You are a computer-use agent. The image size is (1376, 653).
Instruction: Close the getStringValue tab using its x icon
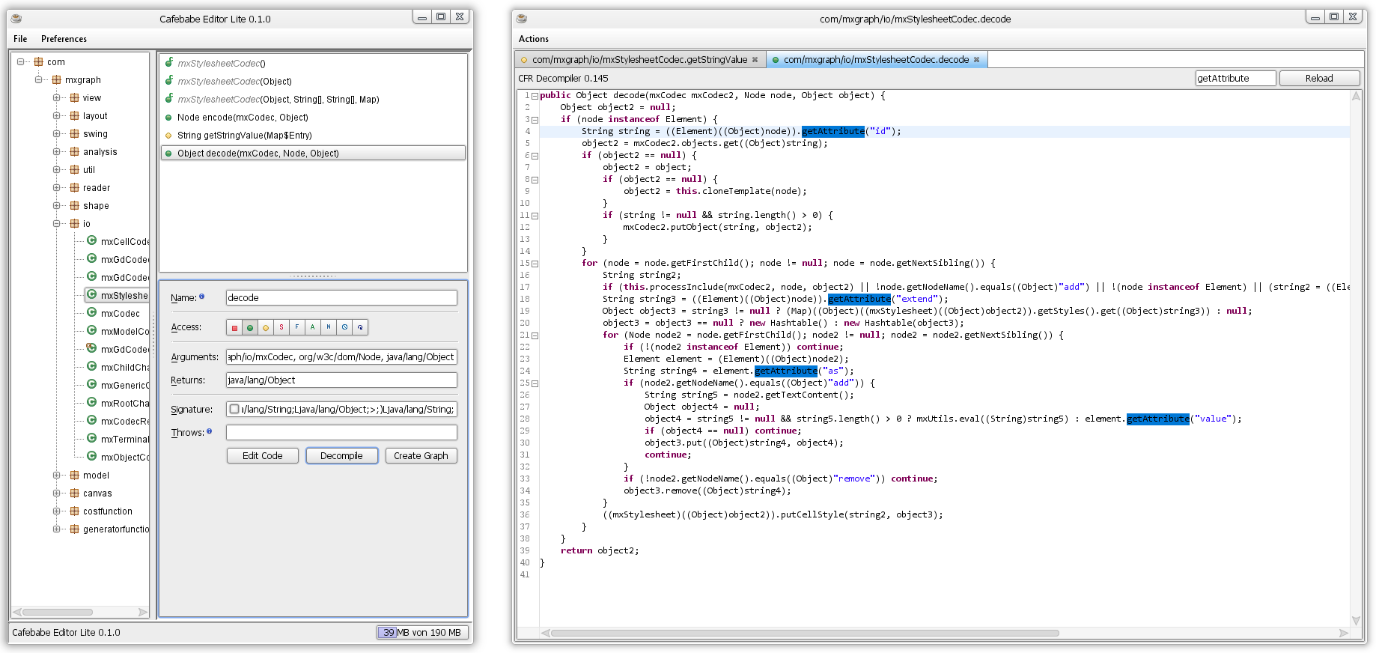(x=755, y=60)
